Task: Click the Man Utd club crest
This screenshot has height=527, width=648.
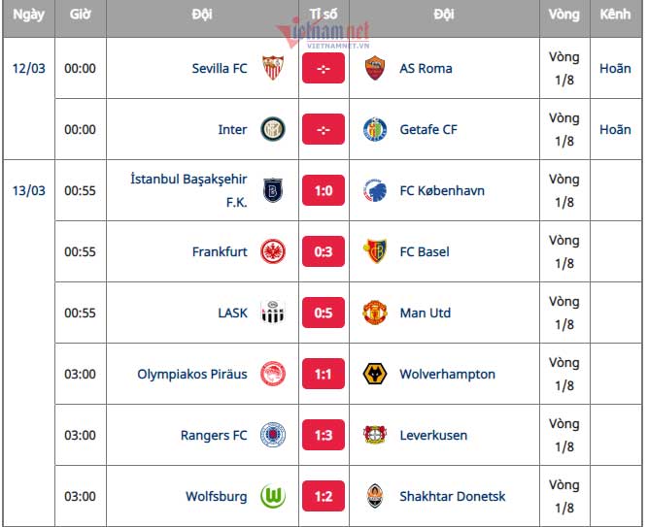Action: pos(374,313)
